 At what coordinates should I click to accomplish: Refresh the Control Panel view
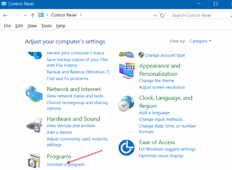(162, 16)
